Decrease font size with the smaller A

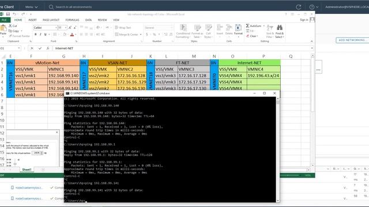click(75, 28)
